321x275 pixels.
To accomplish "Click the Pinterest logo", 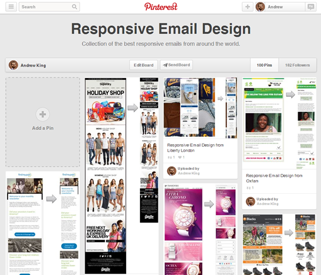I will pyautogui.click(x=161, y=6).
